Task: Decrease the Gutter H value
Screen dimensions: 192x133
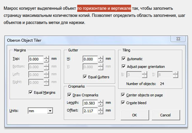Action: 101,60
